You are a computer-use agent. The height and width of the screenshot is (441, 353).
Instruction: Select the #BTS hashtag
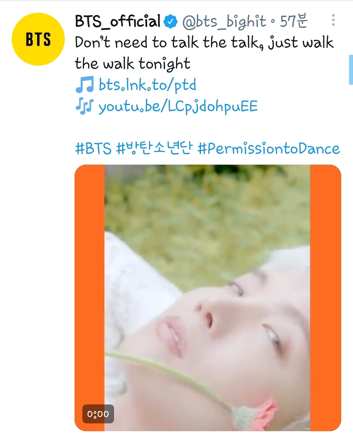click(93, 149)
